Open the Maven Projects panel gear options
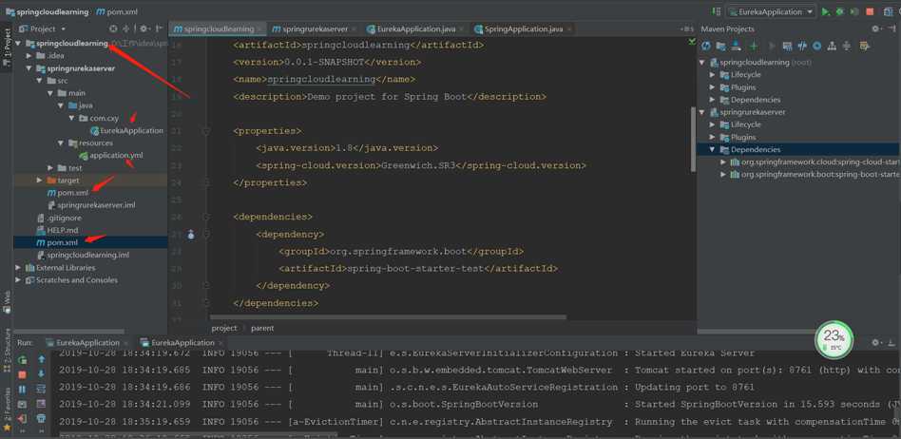 click(875, 29)
